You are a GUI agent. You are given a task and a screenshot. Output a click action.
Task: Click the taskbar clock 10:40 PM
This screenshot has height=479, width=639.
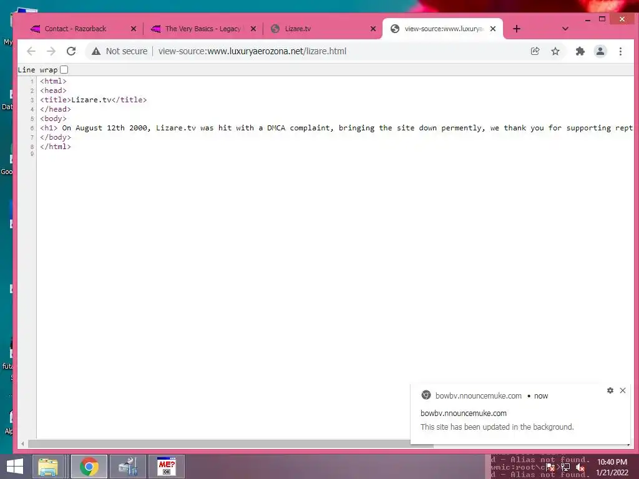(x=612, y=462)
